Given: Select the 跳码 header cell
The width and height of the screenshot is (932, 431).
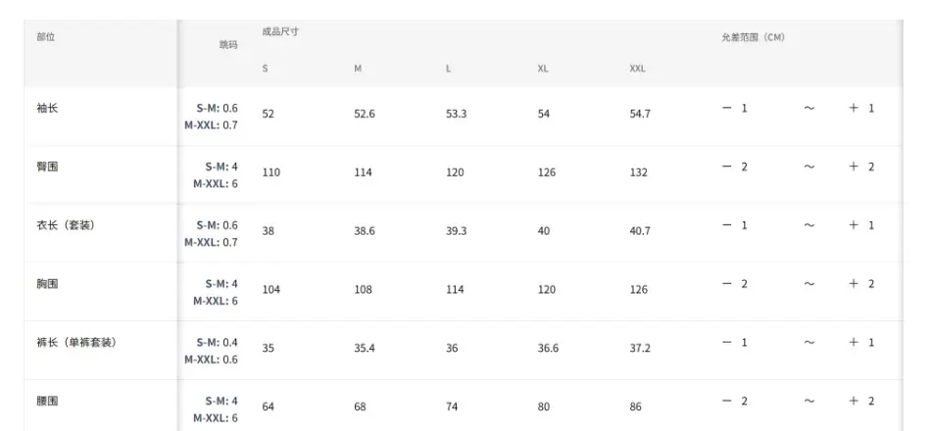Looking at the screenshot, I should [x=228, y=45].
